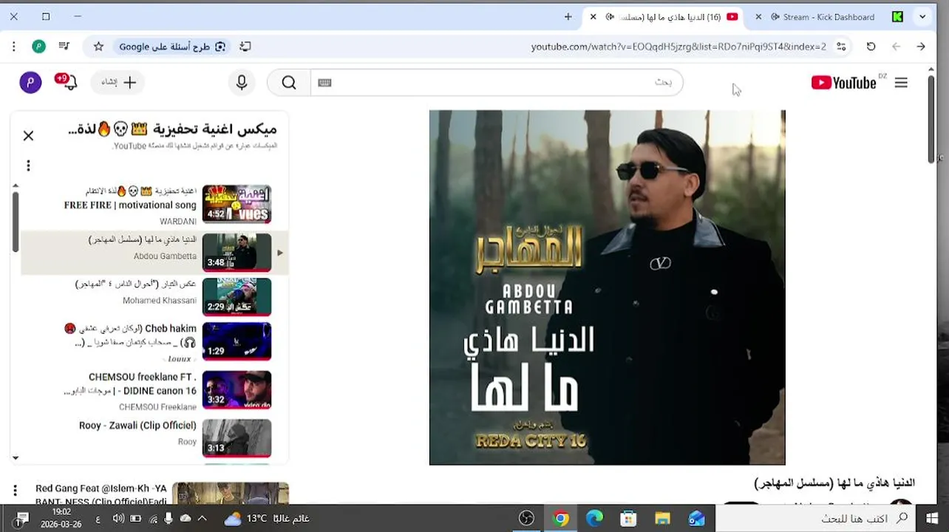Show hidden system tray icons
Image resolution: width=949 pixels, height=532 pixels.
202,519
